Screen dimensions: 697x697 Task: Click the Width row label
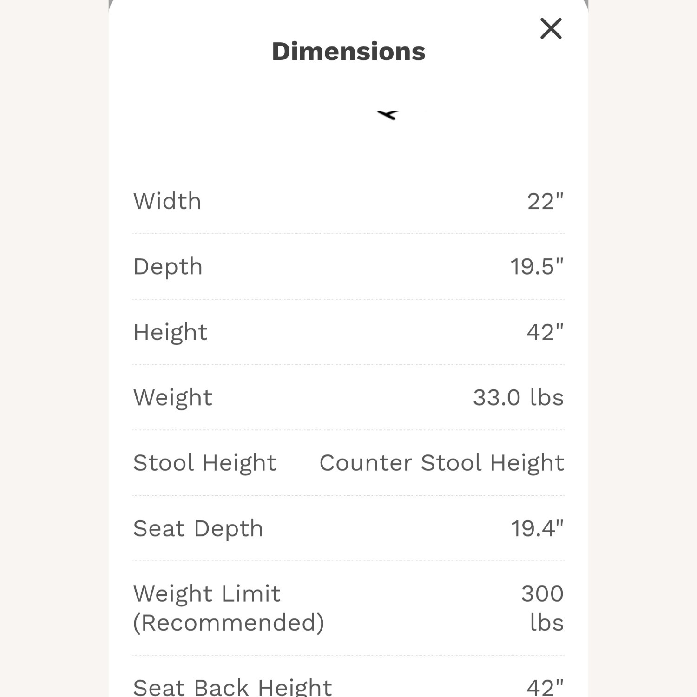(x=167, y=201)
